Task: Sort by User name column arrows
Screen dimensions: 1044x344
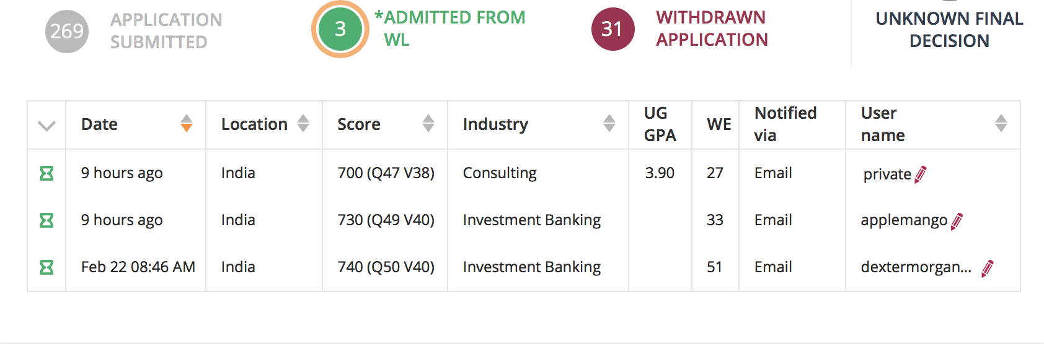Action: click(x=1001, y=124)
